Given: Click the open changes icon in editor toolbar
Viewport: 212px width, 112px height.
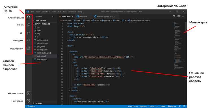Looking at the screenshot, I should [x=174, y=16].
